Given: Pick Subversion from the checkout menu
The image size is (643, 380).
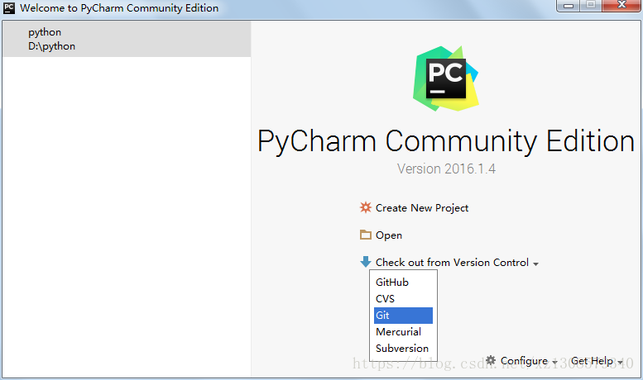Looking at the screenshot, I should (404, 349).
